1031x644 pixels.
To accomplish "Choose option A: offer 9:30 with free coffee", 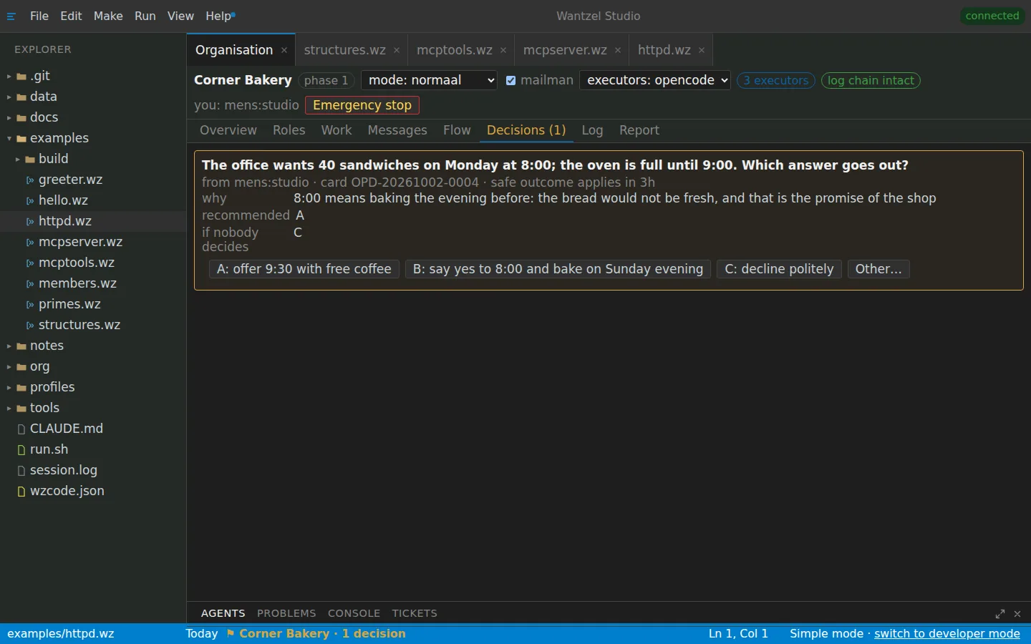I will [304, 269].
